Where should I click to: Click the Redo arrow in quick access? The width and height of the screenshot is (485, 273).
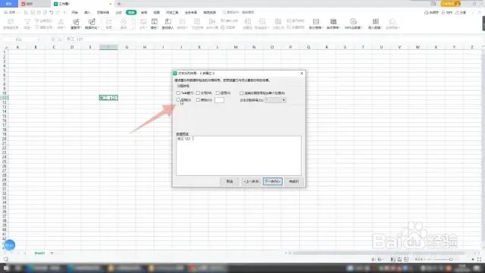[x=58, y=12]
